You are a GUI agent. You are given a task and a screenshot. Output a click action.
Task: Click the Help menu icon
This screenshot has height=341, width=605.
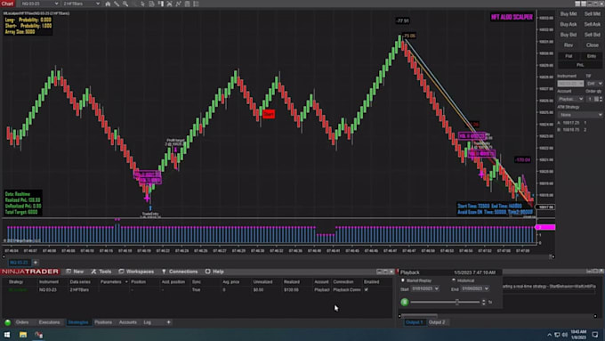(x=207, y=272)
